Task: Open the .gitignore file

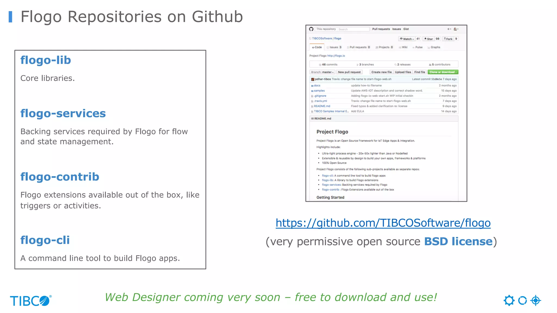Action: [x=320, y=96]
